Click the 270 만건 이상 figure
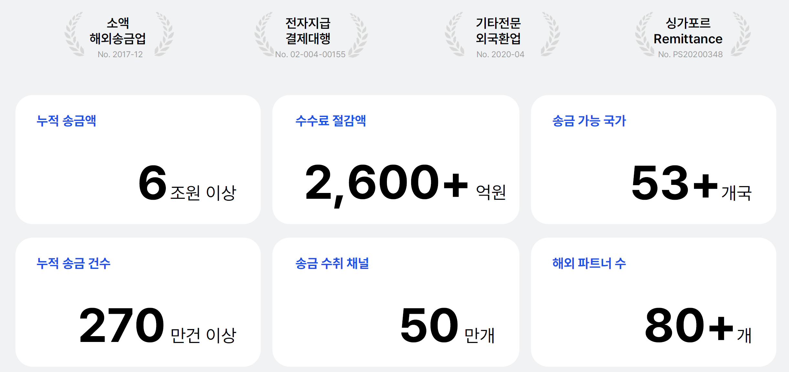This screenshot has width=789, height=372. click(x=158, y=326)
